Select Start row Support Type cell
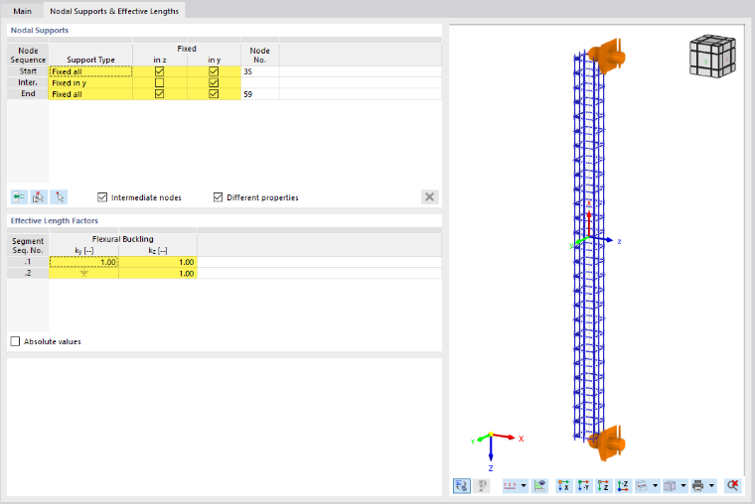The image size is (755, 504). coord(90,71)
